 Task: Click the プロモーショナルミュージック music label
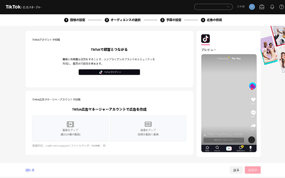tap(223, 134)
